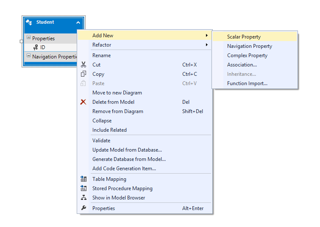Screen dimensions: 320x227
Task: Click the Student entity left resize handle
Action: point(22,42)
